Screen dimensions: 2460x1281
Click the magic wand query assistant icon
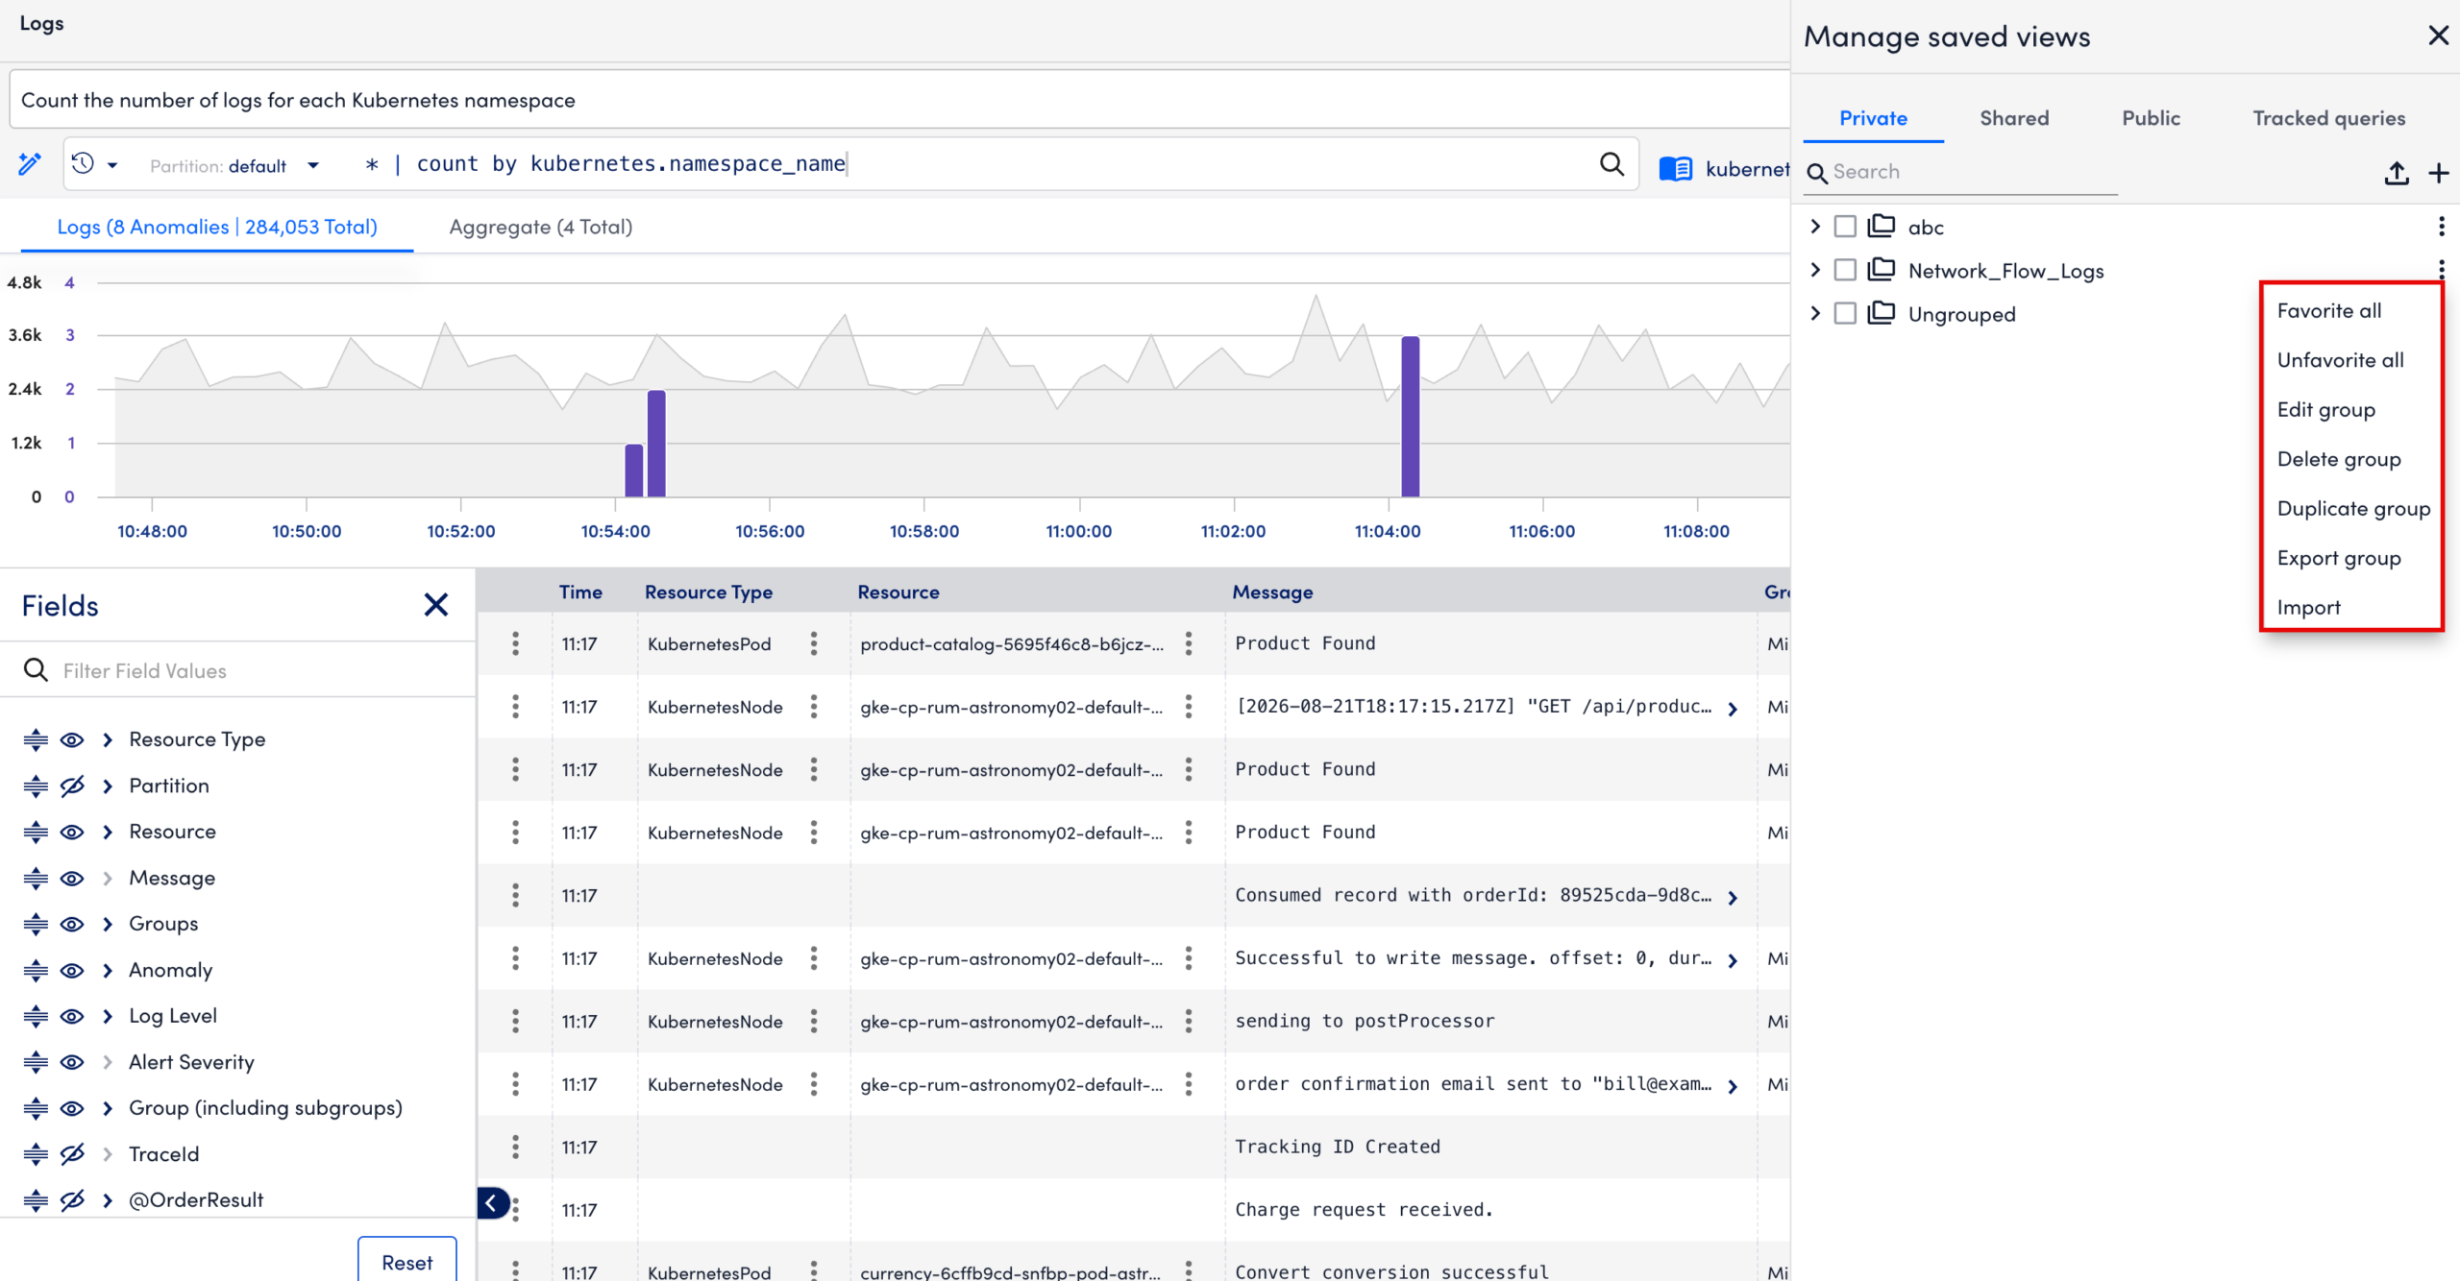30,164
